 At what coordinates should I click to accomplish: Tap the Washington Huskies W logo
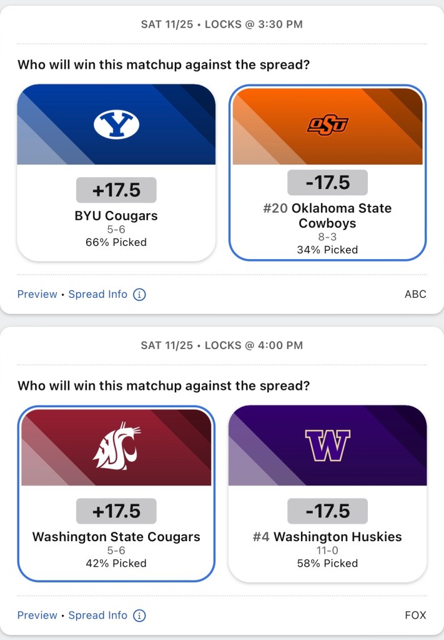point(327,445)
